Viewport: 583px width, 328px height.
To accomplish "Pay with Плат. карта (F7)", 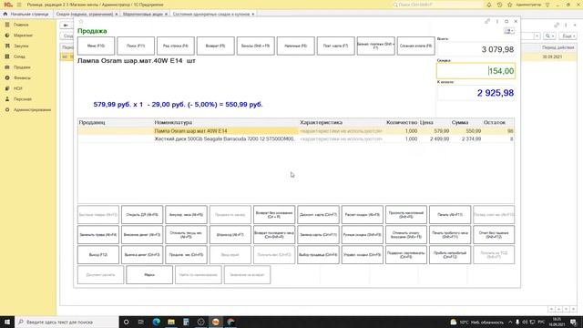I will (335, 46).
